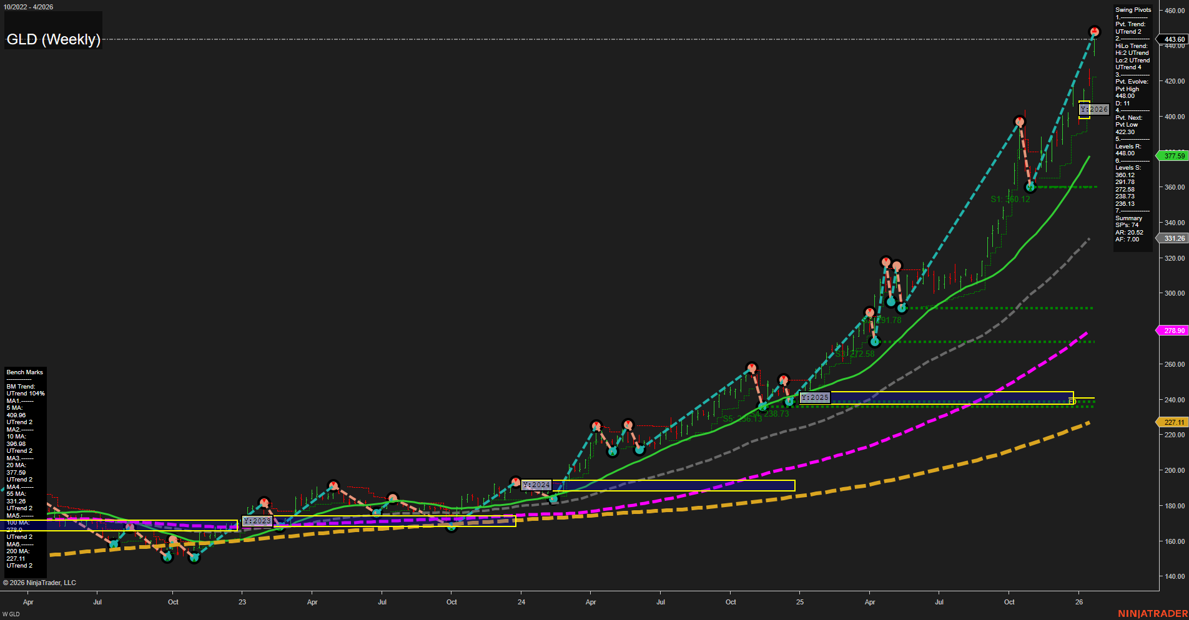
Task: Select the Y:2026 yearly marker label
Action: click(1095, 109)
